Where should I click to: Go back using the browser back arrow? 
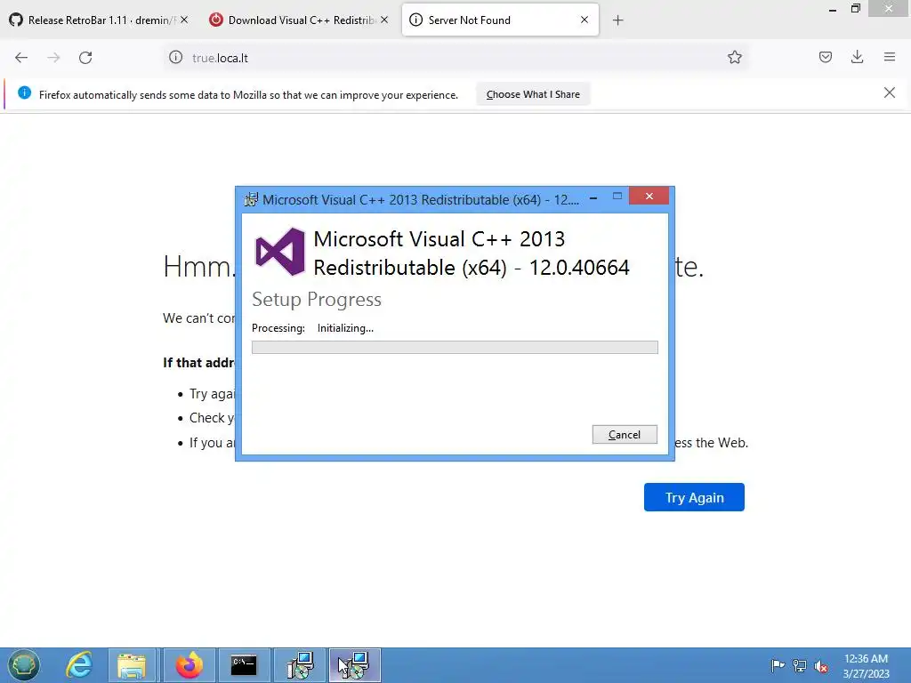21,58
